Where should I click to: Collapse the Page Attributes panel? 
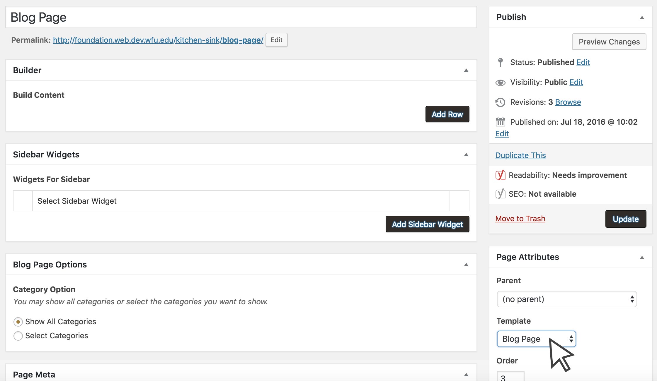tap(642, 258)
